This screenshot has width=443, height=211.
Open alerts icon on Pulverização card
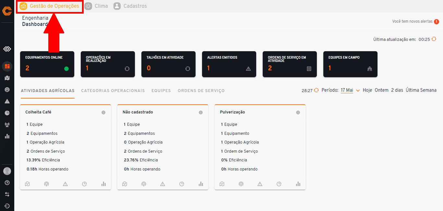(x=260, y=184)
